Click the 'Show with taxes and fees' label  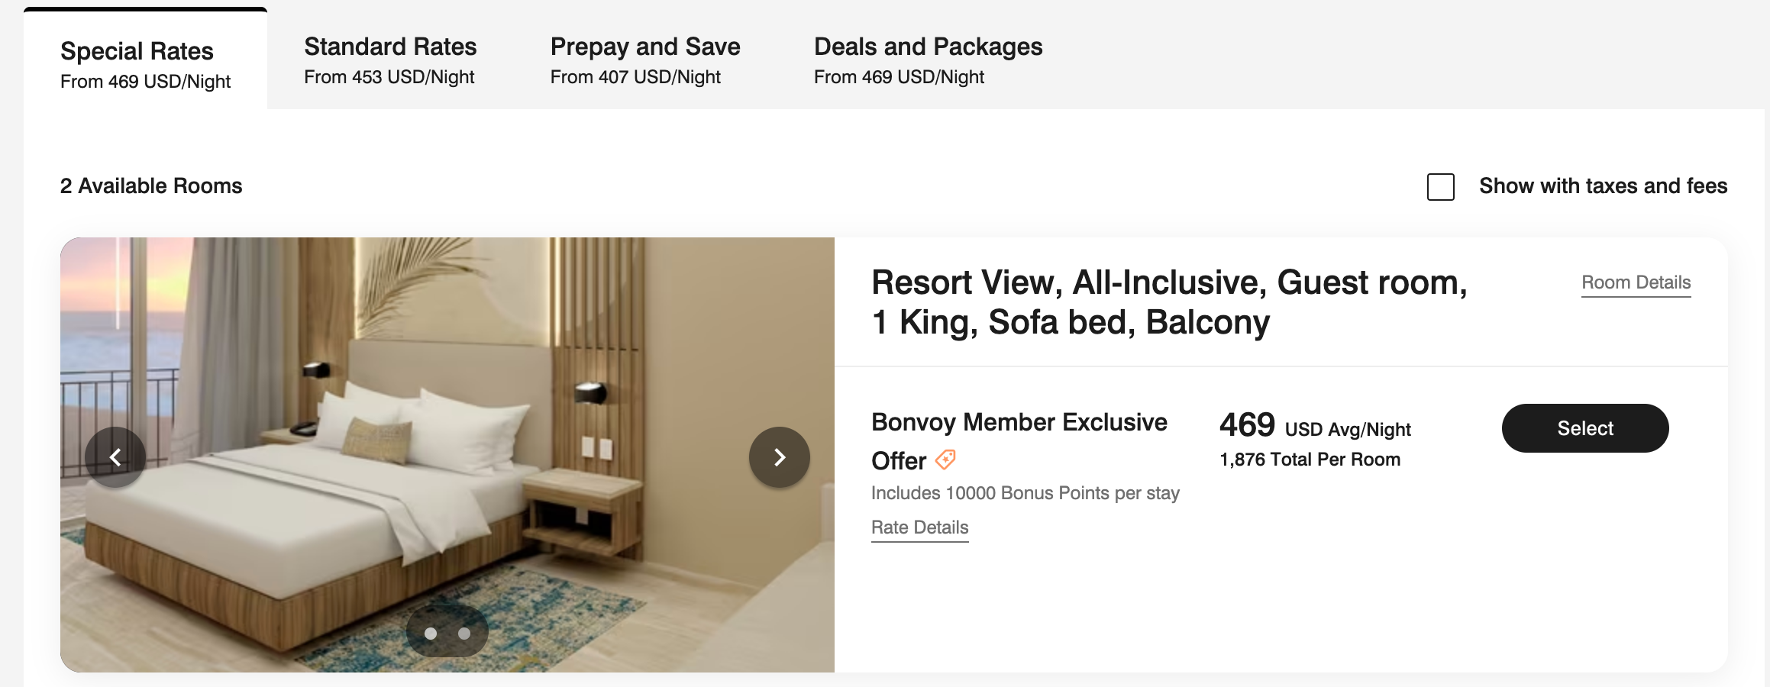click(1603, 186)
